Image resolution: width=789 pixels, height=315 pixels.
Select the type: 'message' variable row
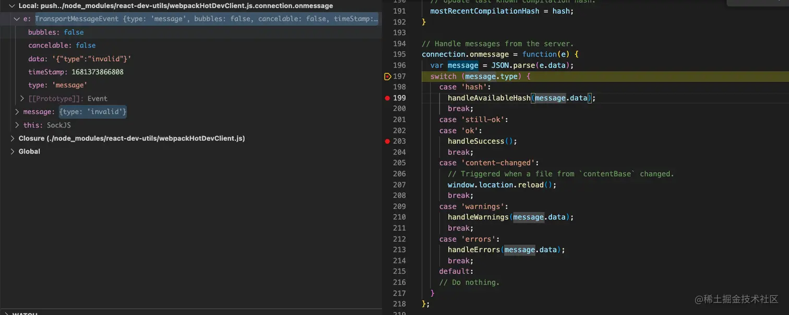(190, 85)
